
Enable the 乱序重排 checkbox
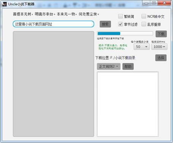(x=144, y=24)
